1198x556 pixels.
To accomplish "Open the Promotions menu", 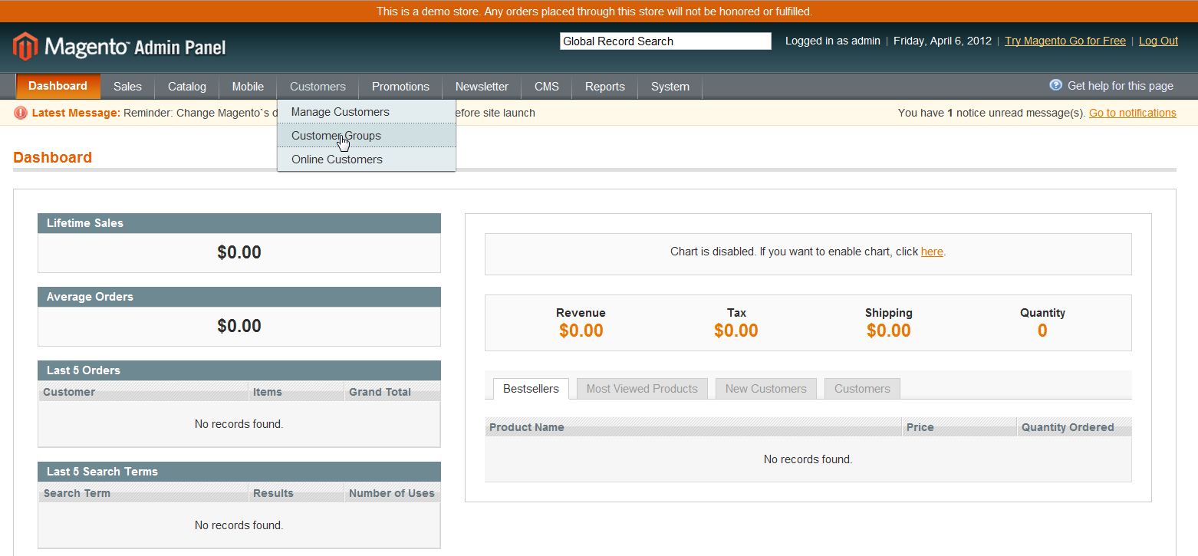I will pyautogui.click(x=400, y=87).
